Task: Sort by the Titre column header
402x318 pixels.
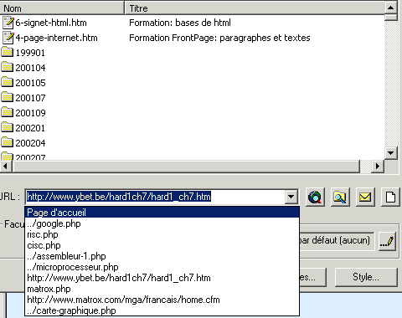Action: click(x=255, y=8)
